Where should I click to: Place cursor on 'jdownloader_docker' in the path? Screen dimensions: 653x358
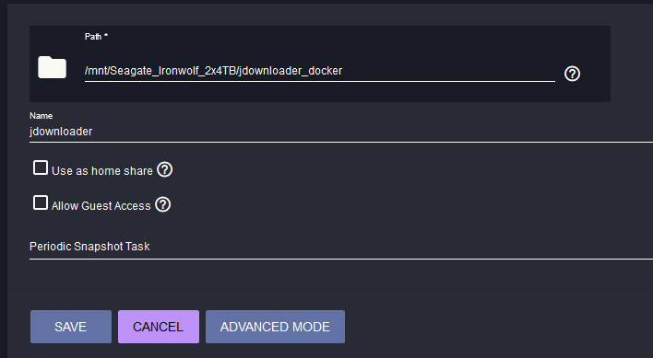click(291, 71)
